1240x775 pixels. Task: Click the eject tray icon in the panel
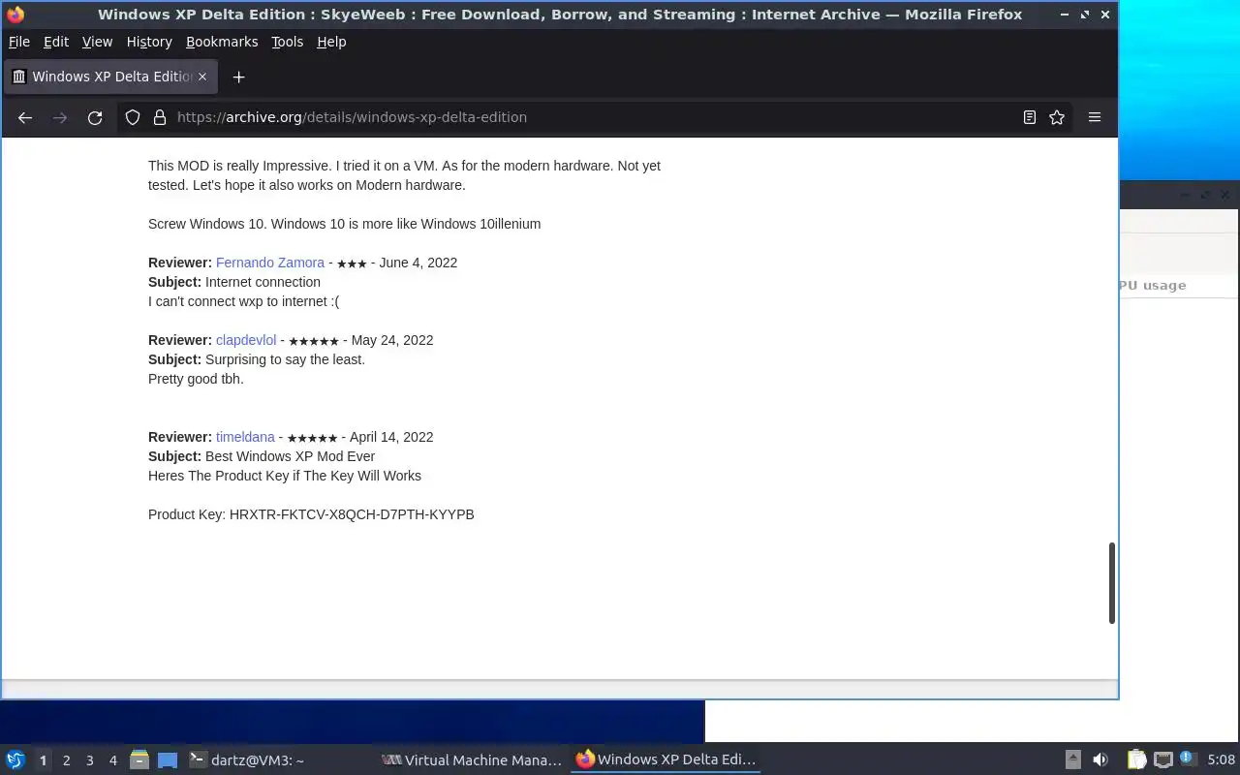[1073, 759]
